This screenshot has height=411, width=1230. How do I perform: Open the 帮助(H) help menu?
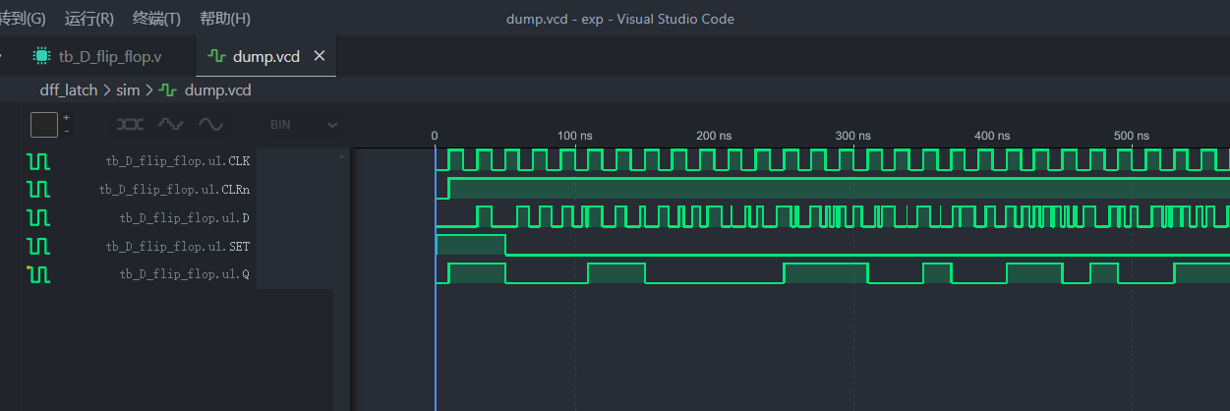pyautogui.click(x=224, y=19)
